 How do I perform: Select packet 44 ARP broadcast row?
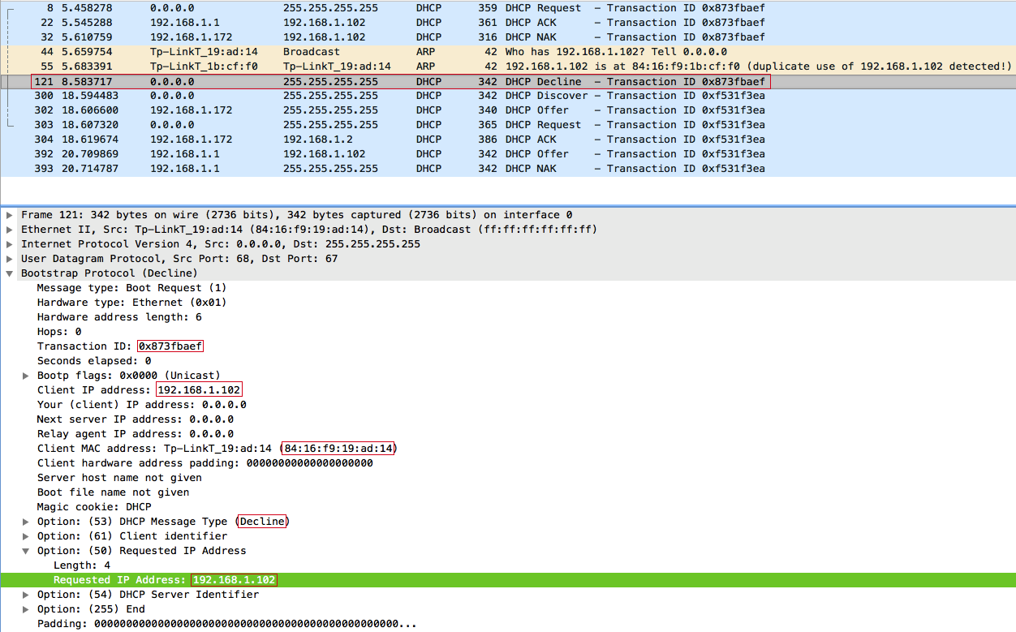508,52
